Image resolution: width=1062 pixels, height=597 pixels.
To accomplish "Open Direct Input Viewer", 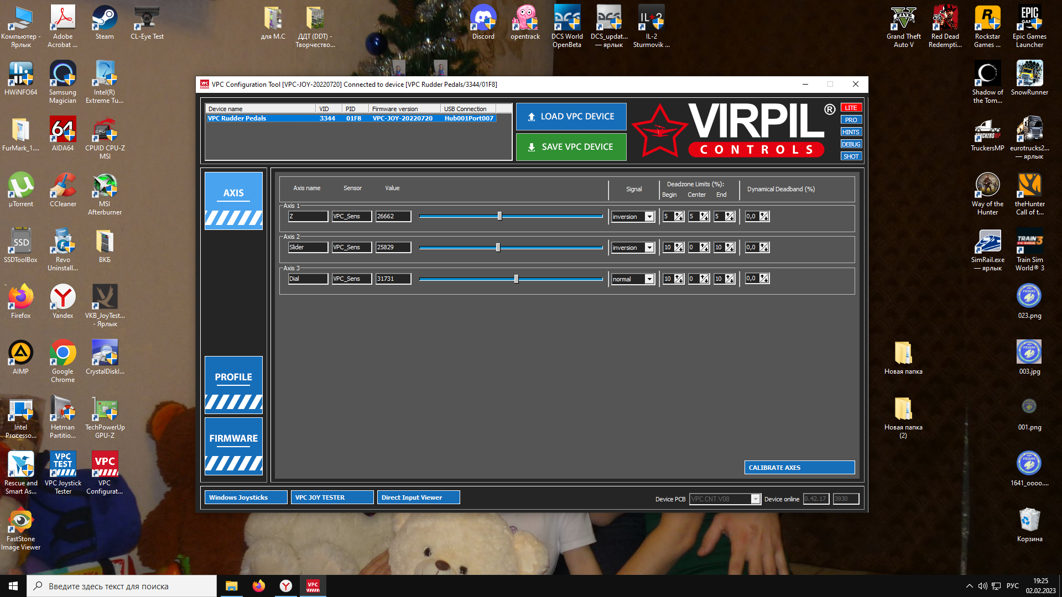I will (x=418, y=498).
